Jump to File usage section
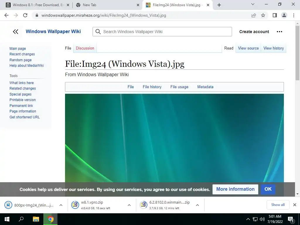The width and height of the screenshot is (300, 225). tap(179, 87)
